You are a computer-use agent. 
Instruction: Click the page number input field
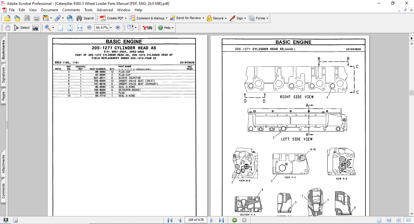pyautogui.click(x=196, y=220)
